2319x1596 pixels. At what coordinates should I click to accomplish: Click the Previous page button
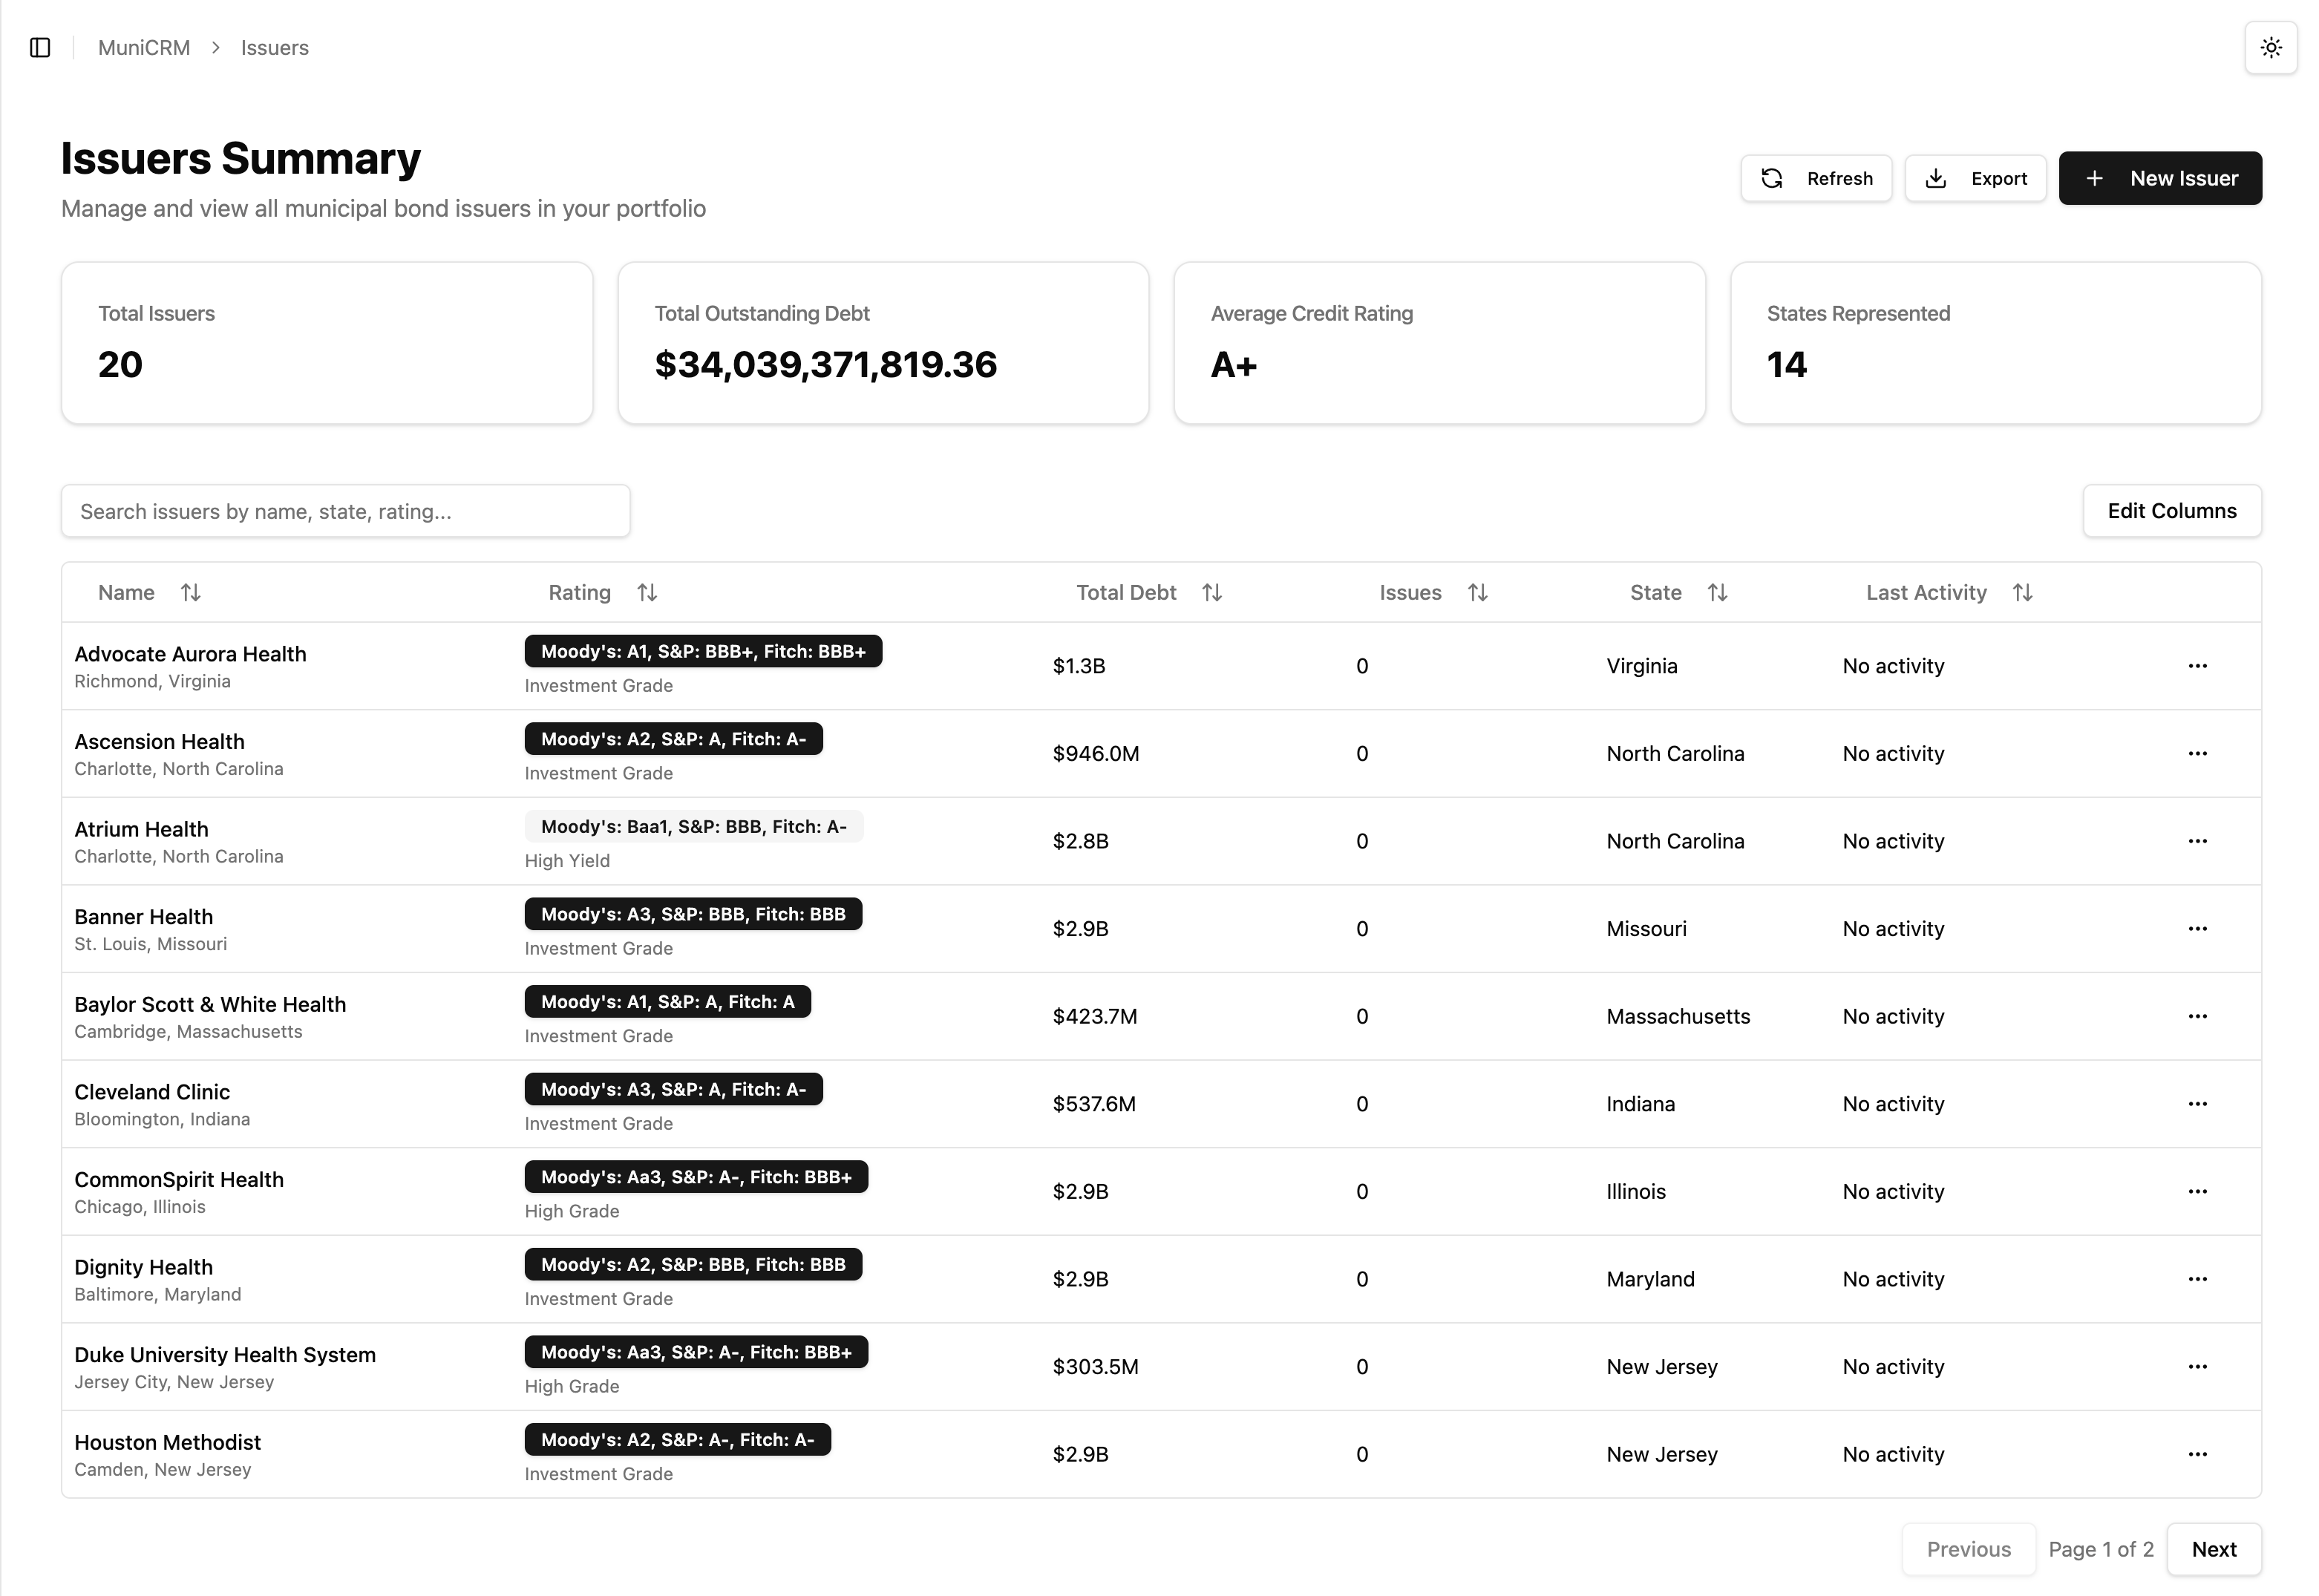[1968, 1549]
